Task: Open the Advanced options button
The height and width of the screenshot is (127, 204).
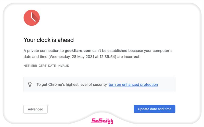Action: (x=35, y=109)
